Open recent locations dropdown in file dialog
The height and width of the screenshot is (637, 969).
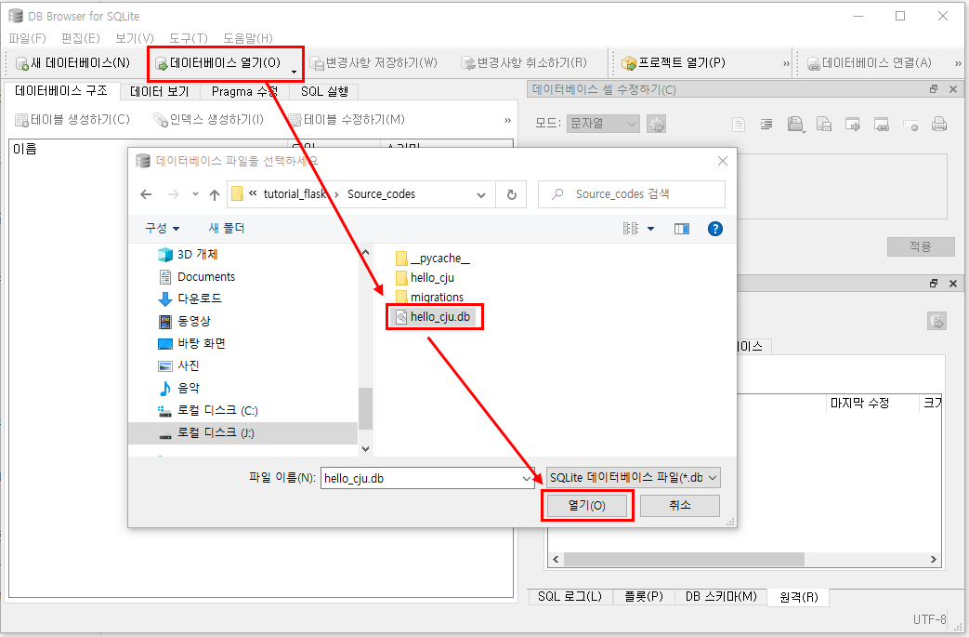[x=195, y=194]
